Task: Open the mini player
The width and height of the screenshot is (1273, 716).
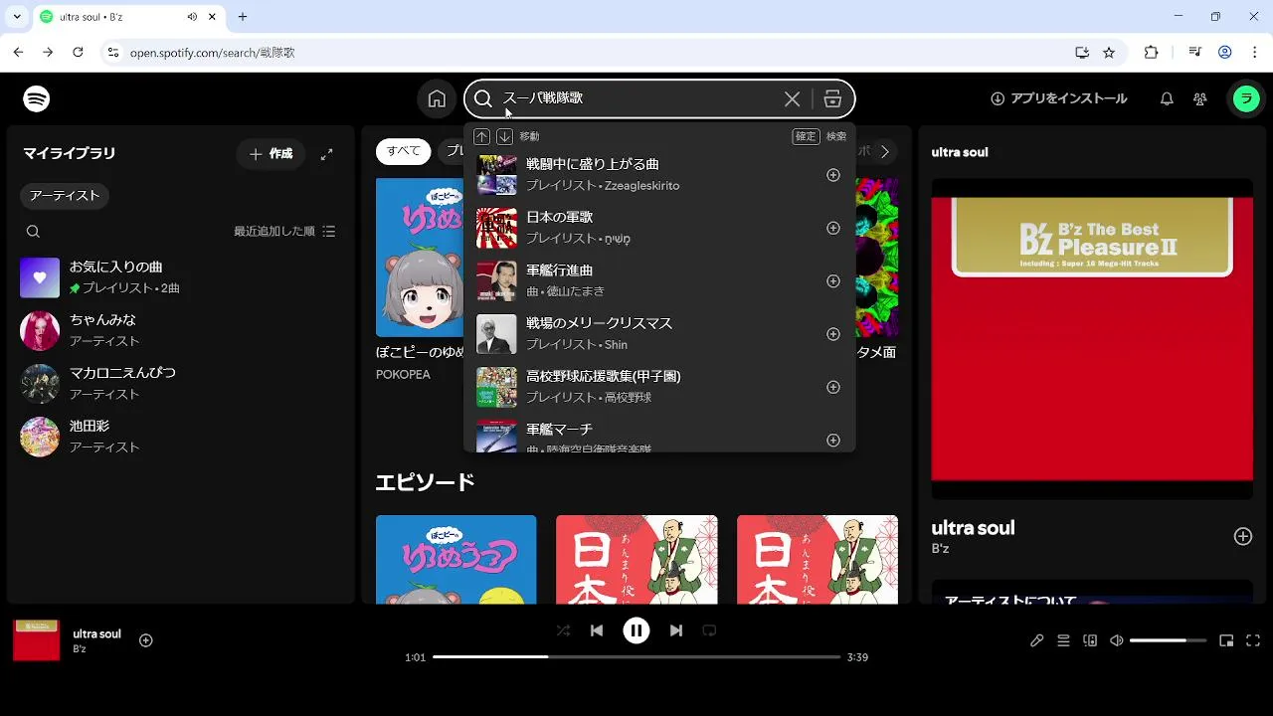Action: click(x=1226, y=640)
